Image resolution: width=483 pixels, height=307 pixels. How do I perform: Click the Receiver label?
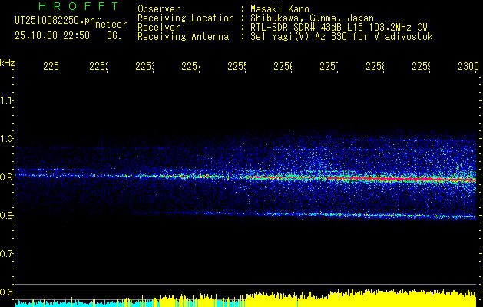159,28
